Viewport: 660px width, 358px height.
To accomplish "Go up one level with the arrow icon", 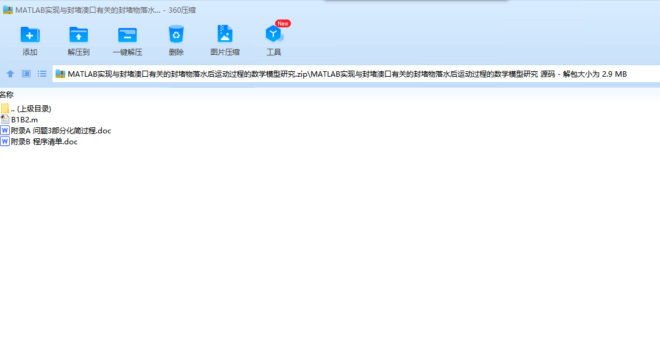I will coord(10,74).
